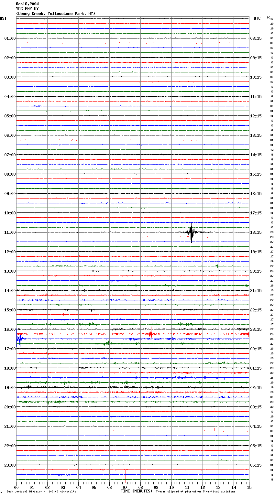
Task: Click the 15:15 UTC label
Action: pyautogui.click(x=256, y=174)
